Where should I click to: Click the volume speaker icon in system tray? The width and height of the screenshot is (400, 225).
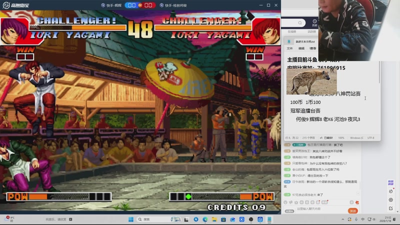(374, 219)
